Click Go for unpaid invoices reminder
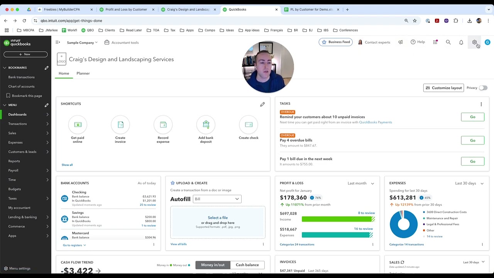The image size is (494, 278). tap(472, 117)
